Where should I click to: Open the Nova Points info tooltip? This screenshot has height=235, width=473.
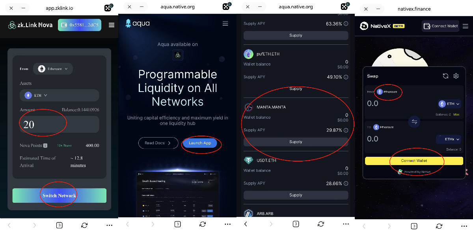coord(45,145)
